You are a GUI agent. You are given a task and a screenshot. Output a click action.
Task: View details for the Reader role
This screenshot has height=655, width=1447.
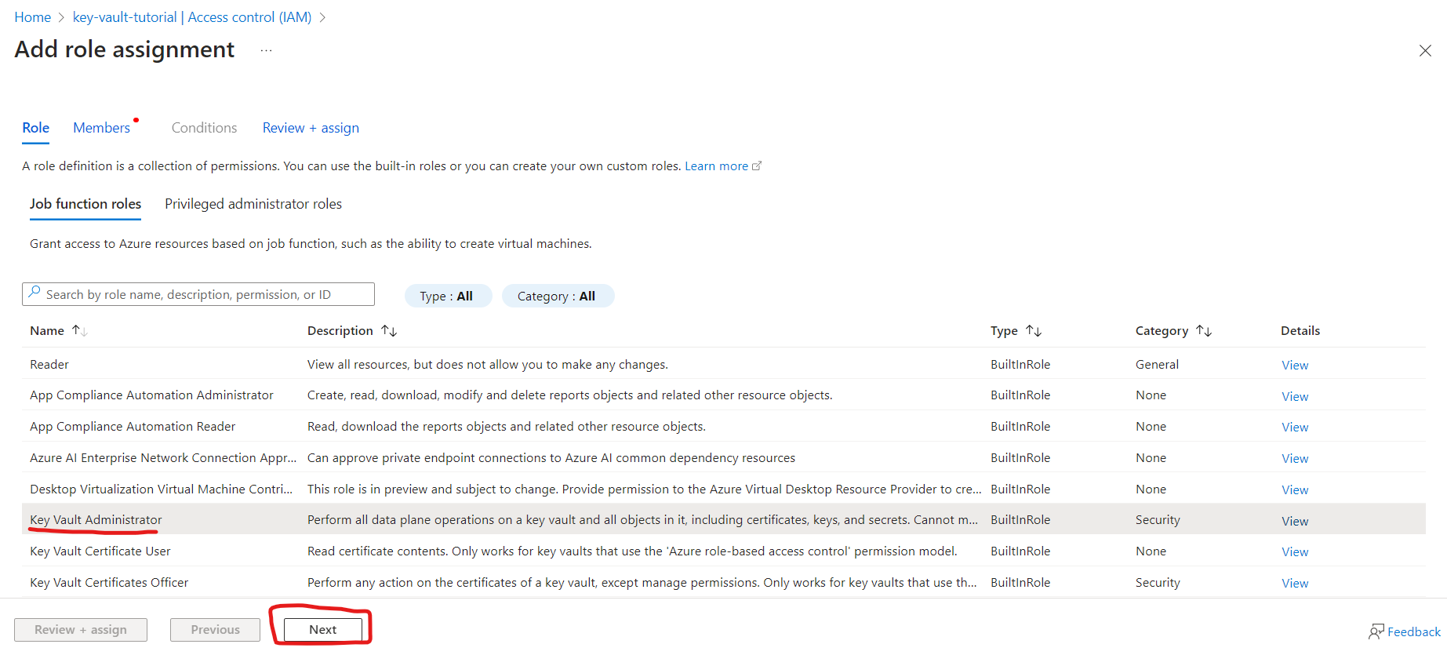pyautogui.click(x=1295, y=365)
